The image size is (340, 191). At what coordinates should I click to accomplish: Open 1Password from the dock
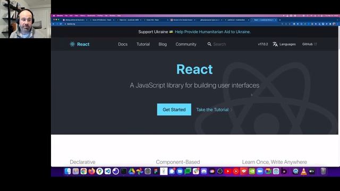(276, 171)
